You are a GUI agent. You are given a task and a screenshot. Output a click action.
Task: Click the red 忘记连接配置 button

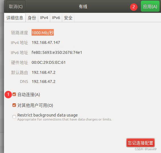click(x=140, y=143)
